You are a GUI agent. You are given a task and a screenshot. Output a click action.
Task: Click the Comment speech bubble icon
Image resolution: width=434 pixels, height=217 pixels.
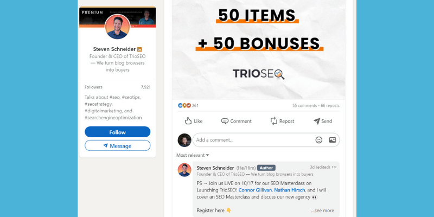tap(225, 121)
